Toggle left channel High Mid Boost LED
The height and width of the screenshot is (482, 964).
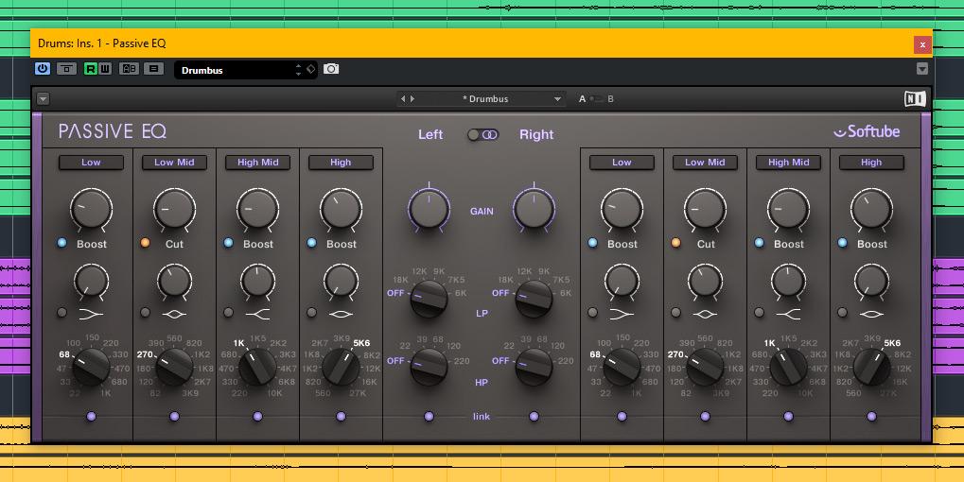tap(229, 243)
